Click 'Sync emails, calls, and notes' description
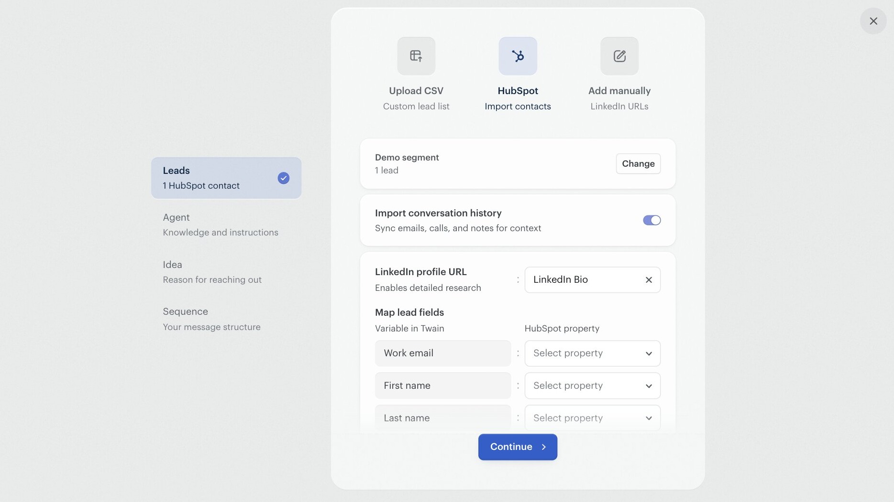Screen dimensions: 894x502 (458, 228)
